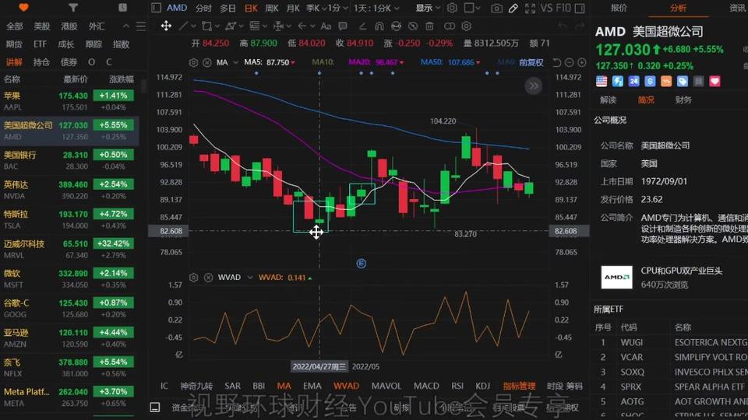Screen dimensions: 748x420
Task: Add a comment bubble annotation
Action: 343,26
